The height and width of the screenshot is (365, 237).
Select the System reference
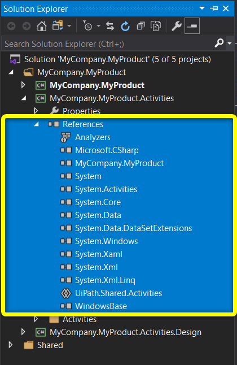click(88, 176)
